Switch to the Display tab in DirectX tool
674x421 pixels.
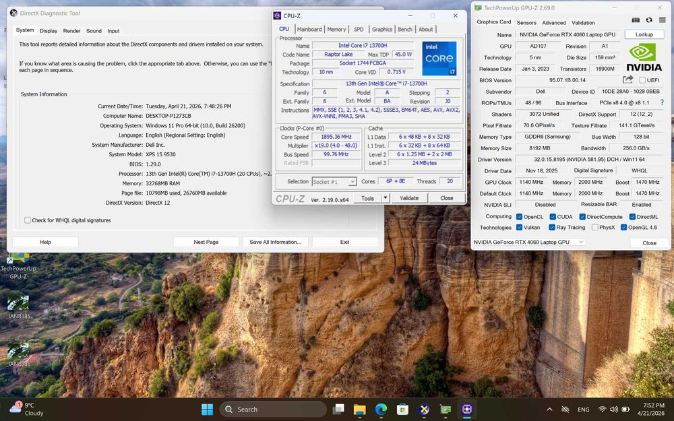48,31
